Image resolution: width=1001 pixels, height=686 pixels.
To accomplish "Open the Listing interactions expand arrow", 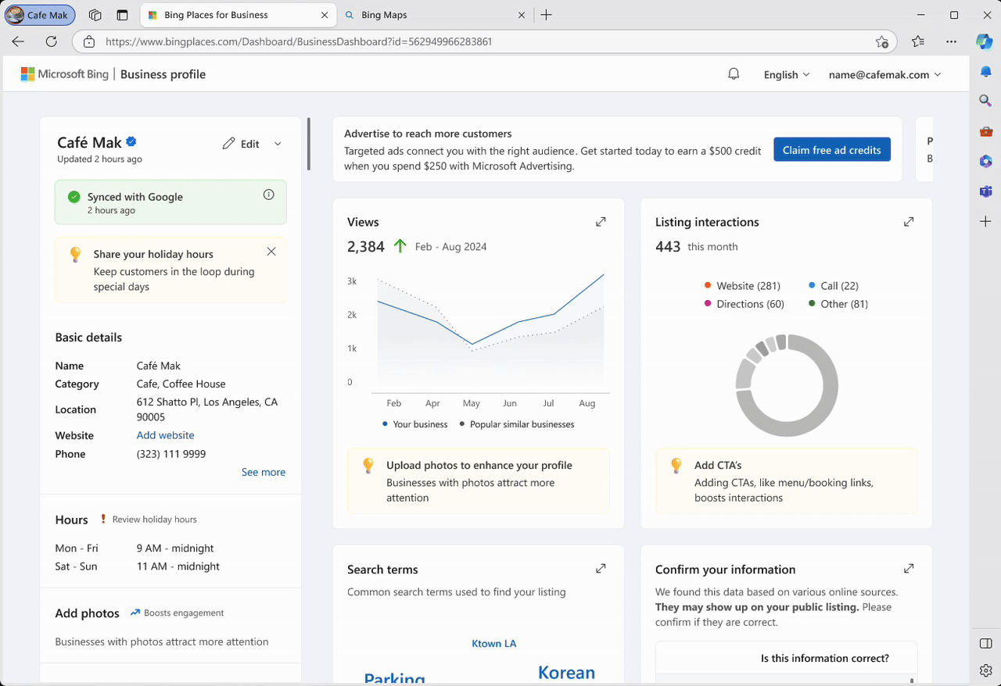I will pyautogui.click(x=908, y=221).
